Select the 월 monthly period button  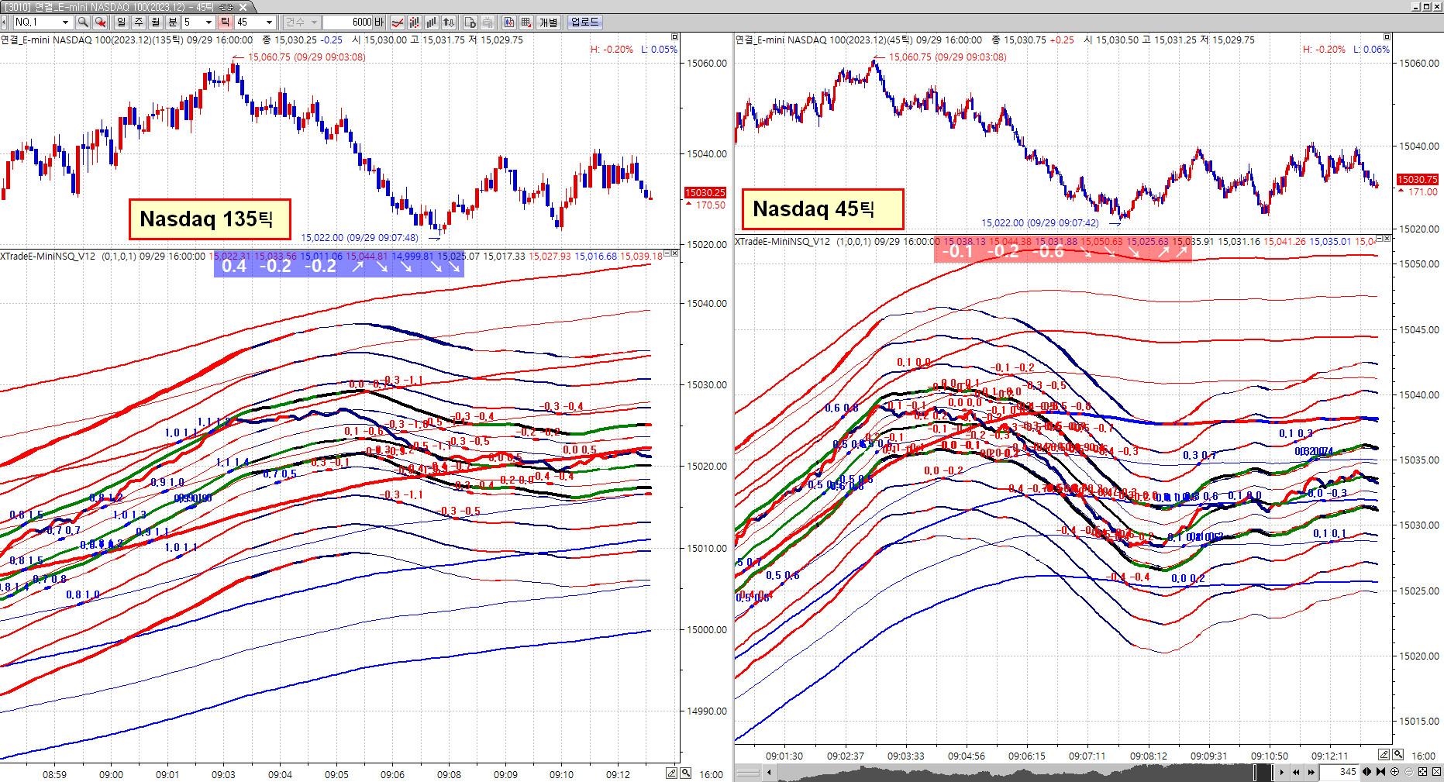click(x=156, y=22)
